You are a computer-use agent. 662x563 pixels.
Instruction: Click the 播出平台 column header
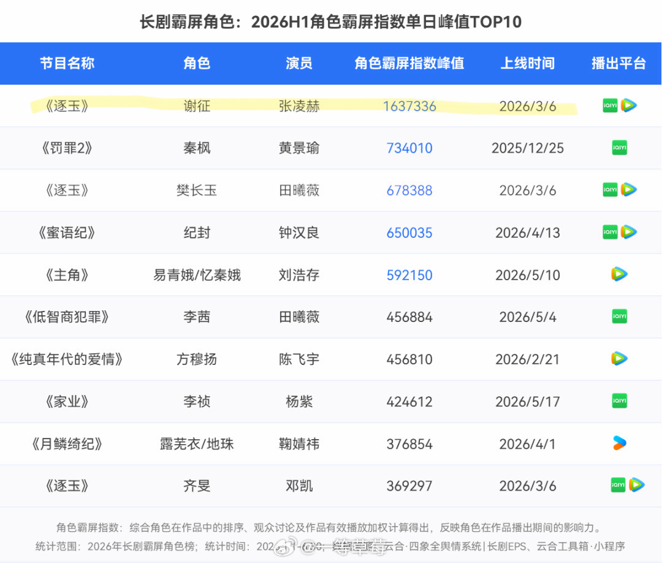coord(618,63)
